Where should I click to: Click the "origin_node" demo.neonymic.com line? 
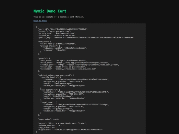[57, 33]
